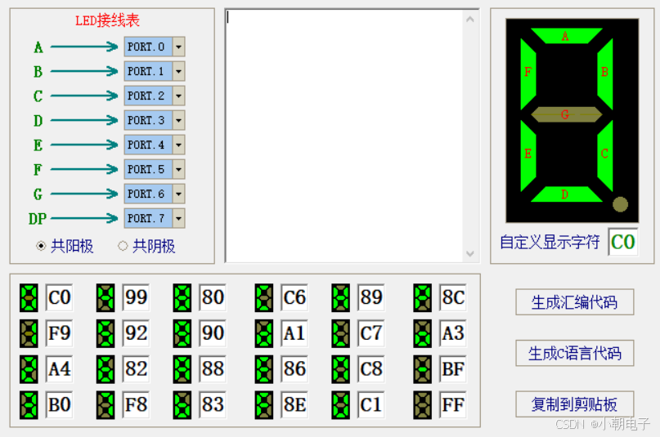This screenshot has height=437, width=660.
Task: Open the PORT.1 dropdown for segment B
Action: [179, 71]
